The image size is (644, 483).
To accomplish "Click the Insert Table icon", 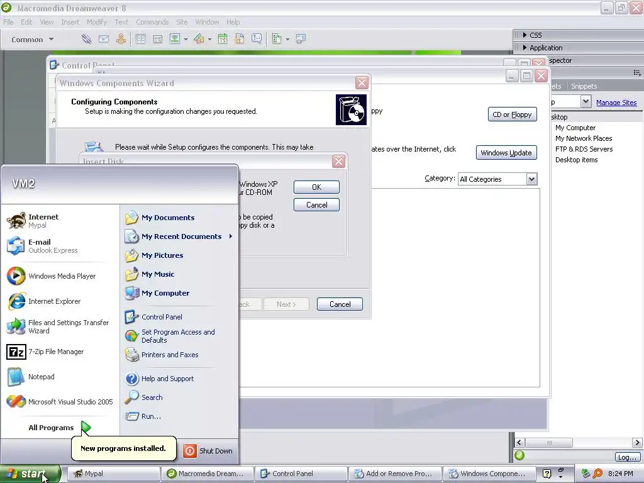I will coord(140,39).
